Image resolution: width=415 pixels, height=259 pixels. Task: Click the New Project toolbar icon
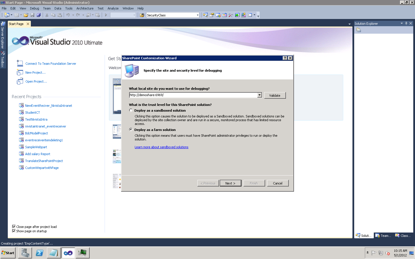[x=7, y=15]
